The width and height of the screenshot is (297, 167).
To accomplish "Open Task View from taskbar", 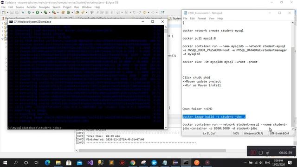I will point(36,163).
